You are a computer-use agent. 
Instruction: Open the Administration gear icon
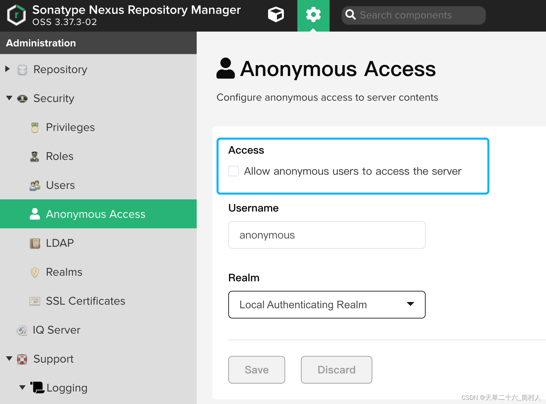click(313, 15)
